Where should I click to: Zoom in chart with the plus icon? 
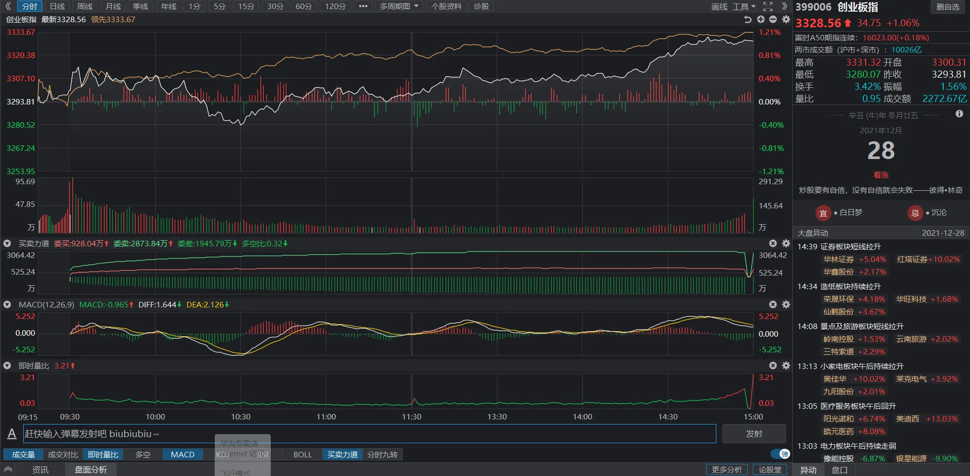[x=761, y=19]
